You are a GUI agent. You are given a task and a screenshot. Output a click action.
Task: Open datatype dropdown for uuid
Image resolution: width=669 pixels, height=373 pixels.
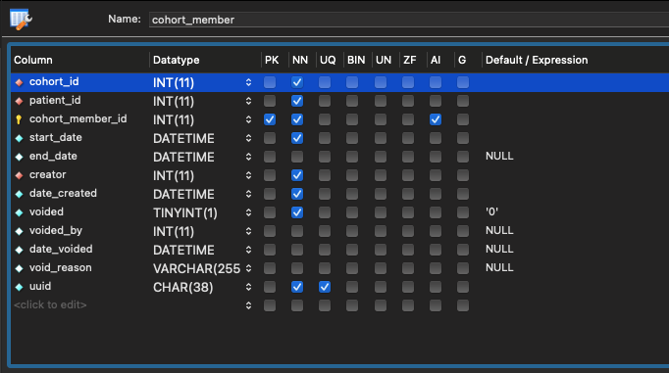coord(248,287)
